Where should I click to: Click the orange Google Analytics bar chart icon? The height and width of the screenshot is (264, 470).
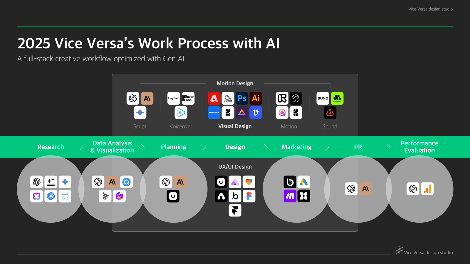(x=427, y=189)
